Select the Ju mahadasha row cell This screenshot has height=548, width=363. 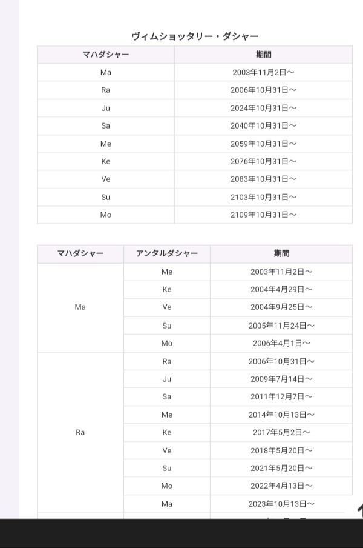click(106, 108)
